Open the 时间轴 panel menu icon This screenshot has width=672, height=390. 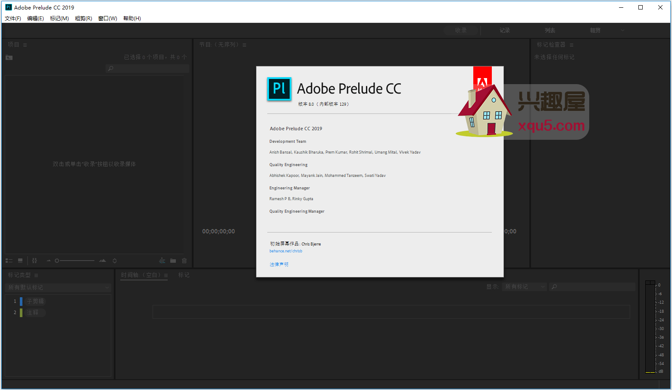pyautogui.click(x=166, y=275)
